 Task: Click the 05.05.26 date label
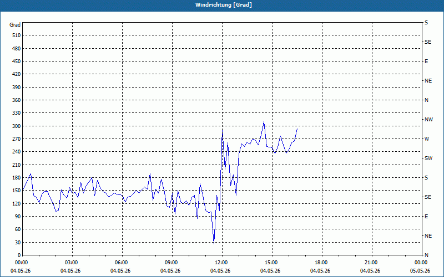click(x=420, y=271)
